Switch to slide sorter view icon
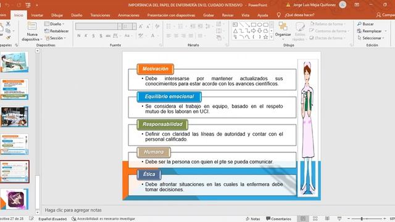The width and height of the screenshot is (395, 222). [315, 219]
